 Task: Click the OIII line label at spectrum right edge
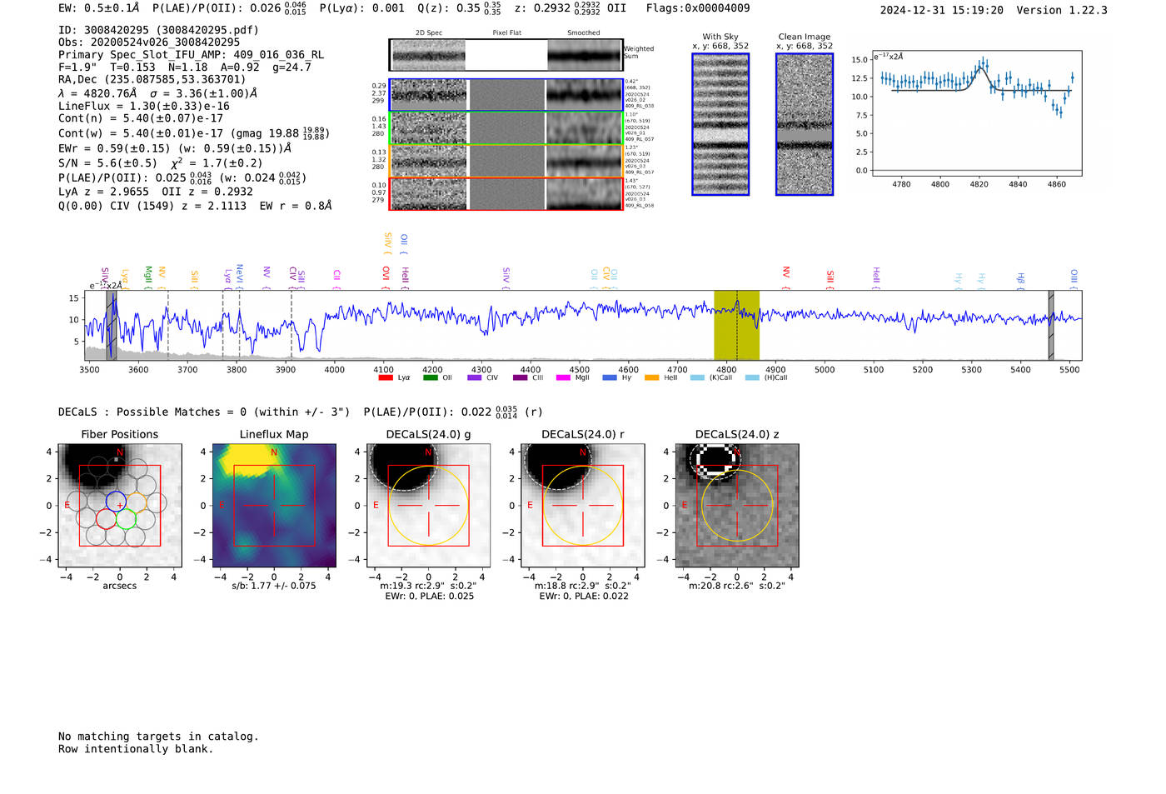(1074, 277)
